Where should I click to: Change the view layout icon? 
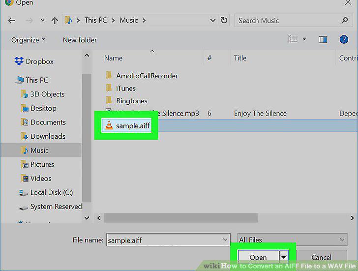click(x=293, y=39)
